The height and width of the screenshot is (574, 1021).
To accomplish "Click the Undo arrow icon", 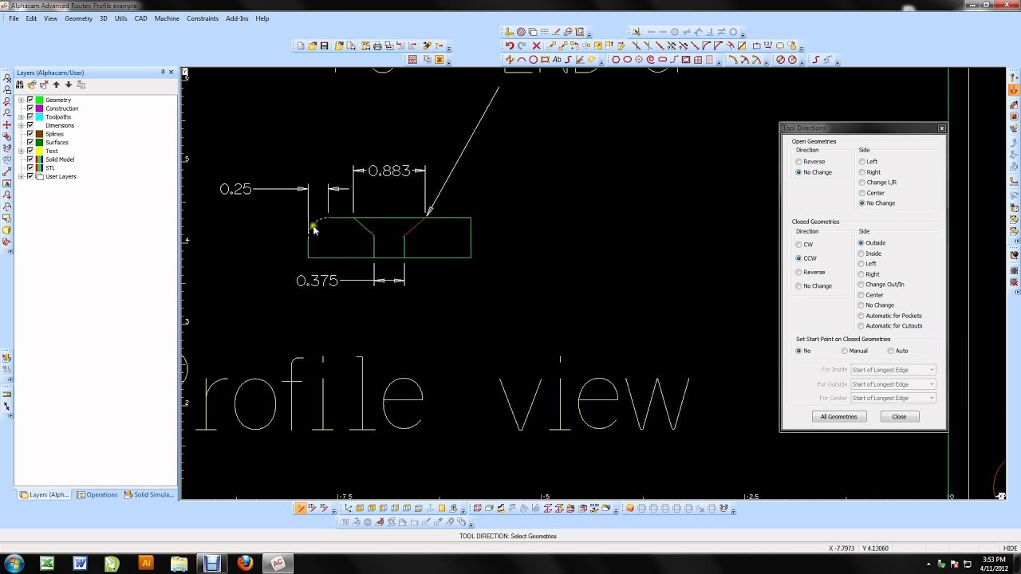I will coord(509,46).
